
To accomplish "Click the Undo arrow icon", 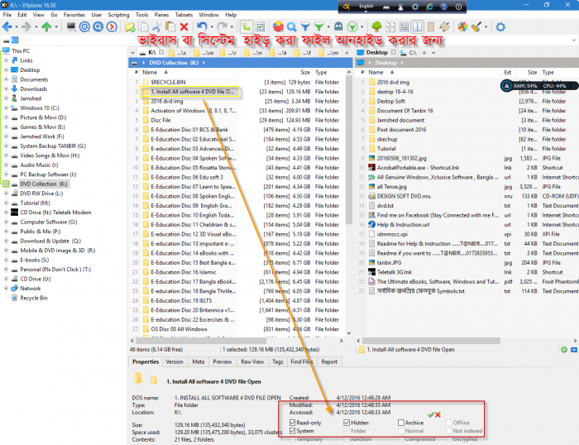I will pyautogui.click(x=202, y=26).
